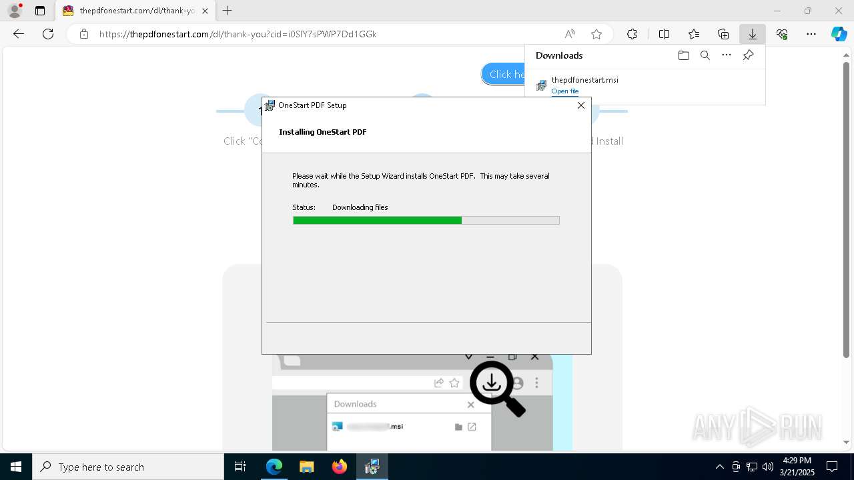Viewport: 854px width, 480px height.
Task: Click OneStart PDF Setup title icon
Action: pos(270,105)
